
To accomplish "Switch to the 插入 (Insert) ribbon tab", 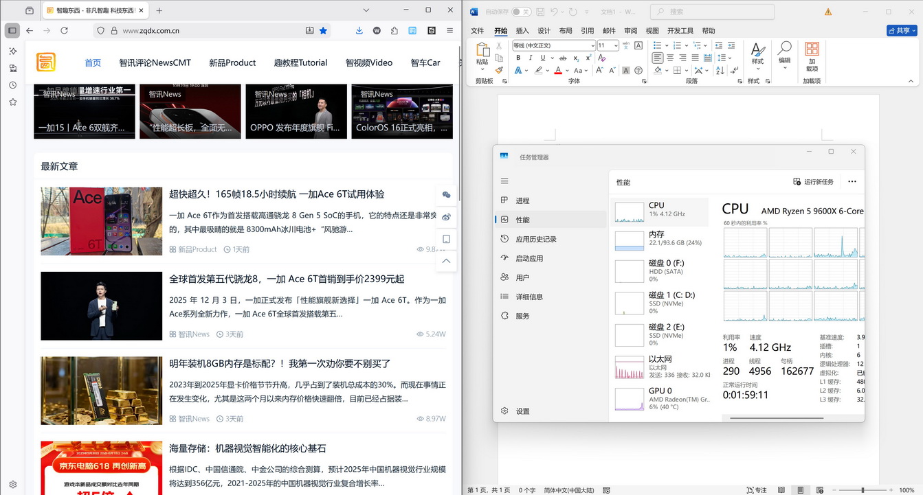I will 521,30.
